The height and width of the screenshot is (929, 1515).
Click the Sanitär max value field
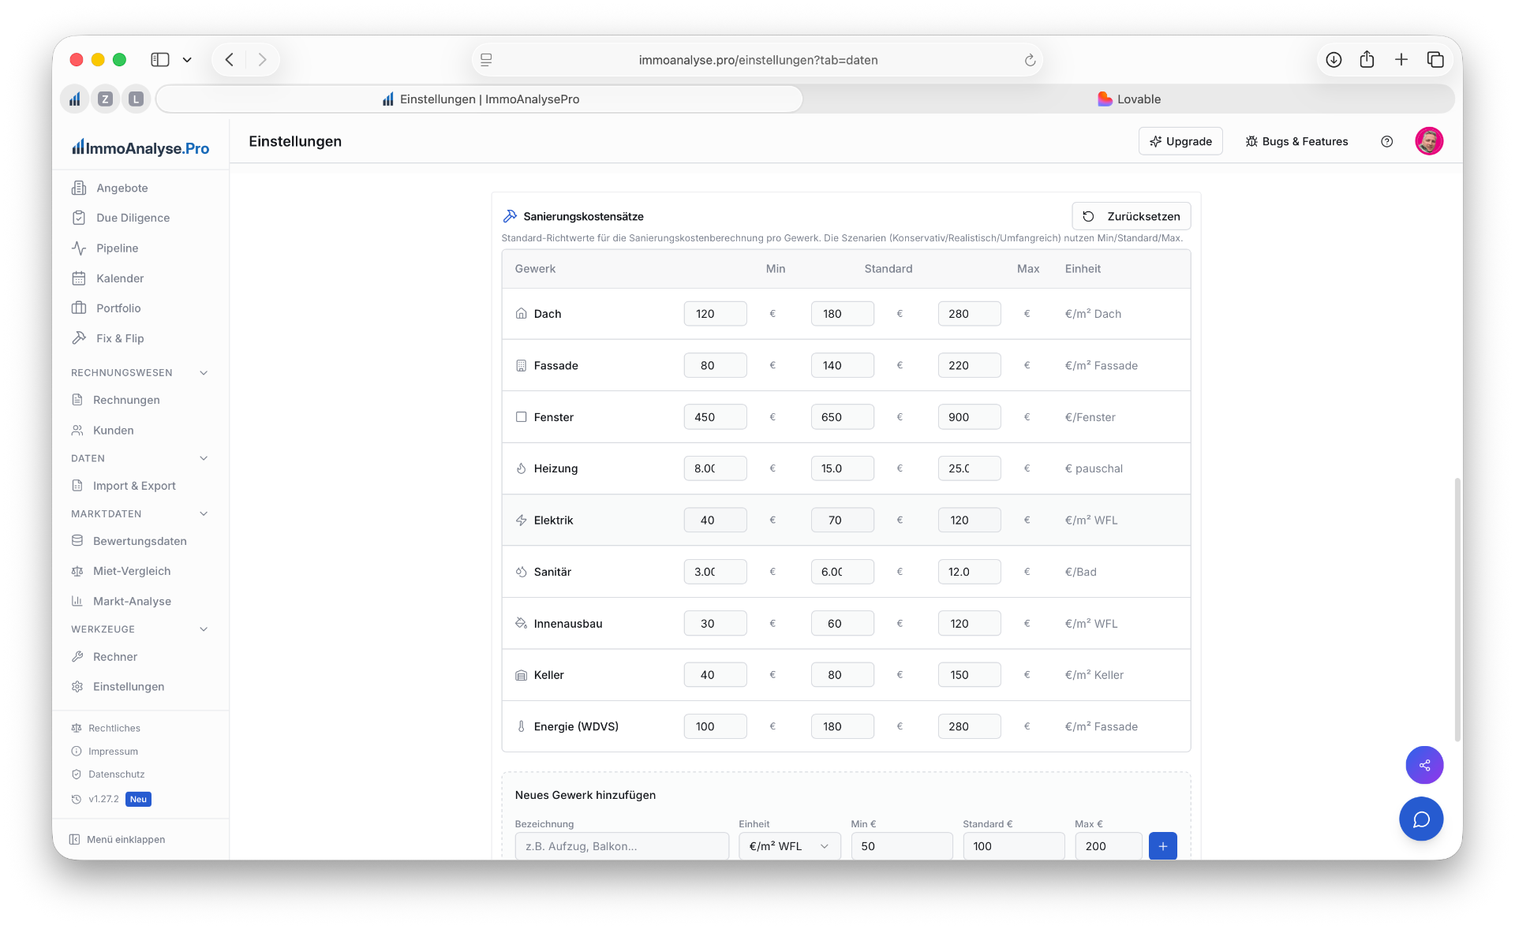click(x=969, y=572)
